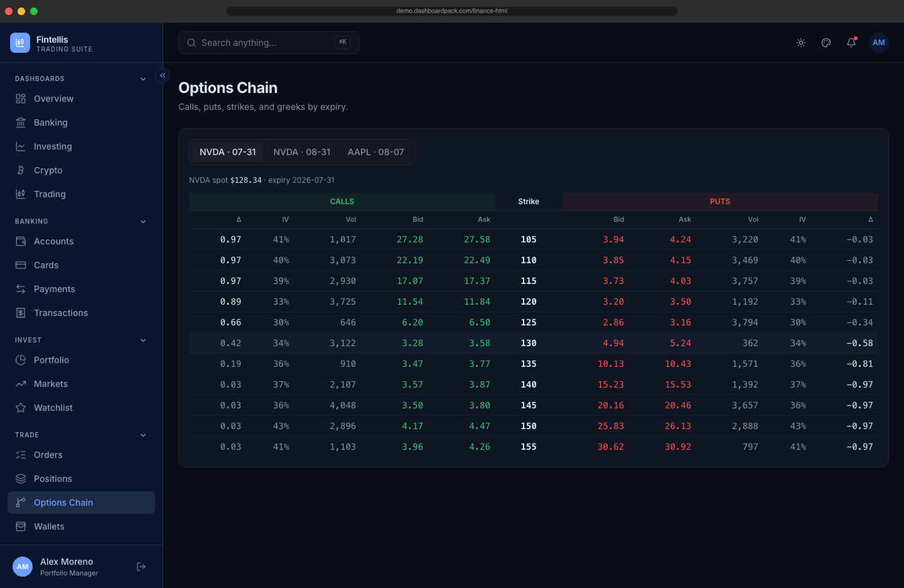Click the AM user avatar in header
Image resolution: width=904 pixels, height=588 pixels.
click(879, 43)
